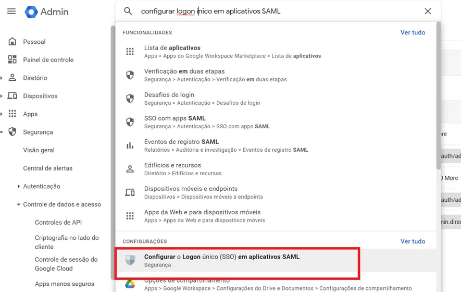Viewport: 461px width, 292px height.
Task: Click shield icon beside SSO com apps SAML
Action: [x=130, y=122]
